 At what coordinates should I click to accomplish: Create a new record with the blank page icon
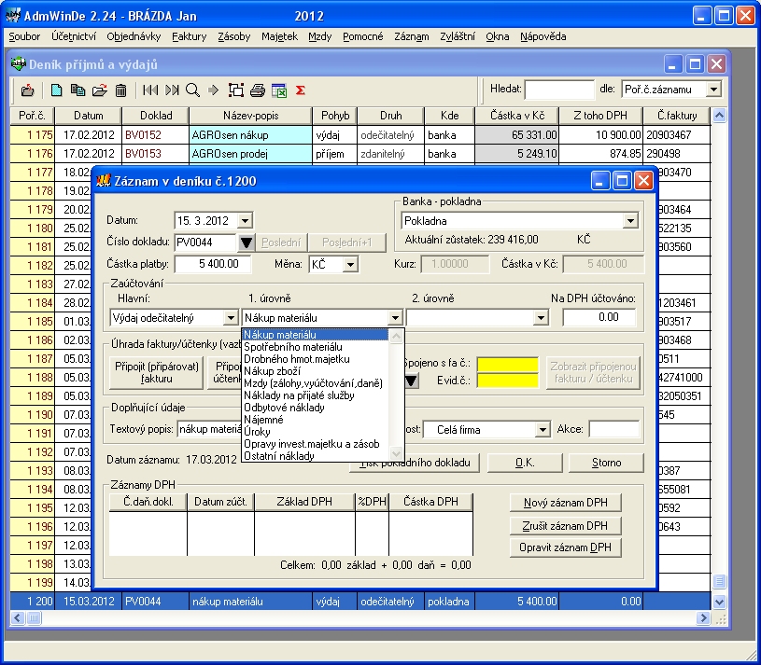click(x=56, y=90)
